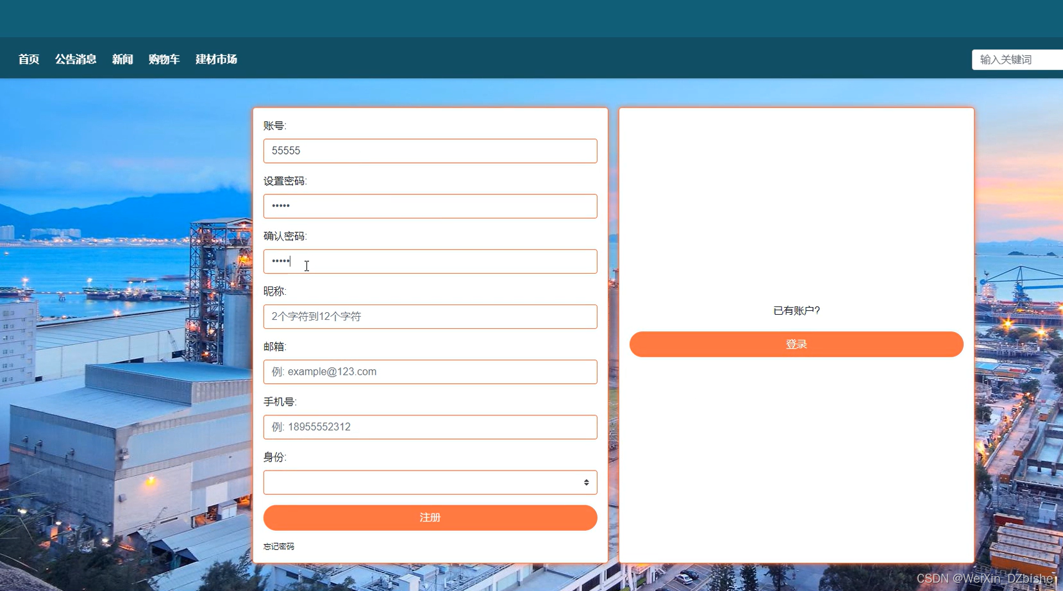The height and width of the screenshot is (591, 1063).
Task: Click the orange 登录 button
Action: tap(796, 344)
